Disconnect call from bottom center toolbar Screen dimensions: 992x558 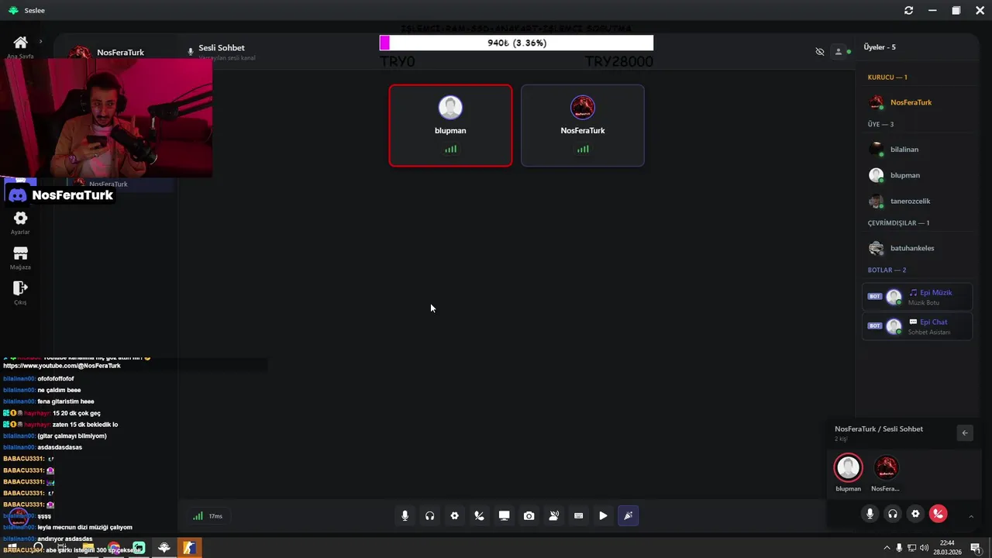pos(479,516)
